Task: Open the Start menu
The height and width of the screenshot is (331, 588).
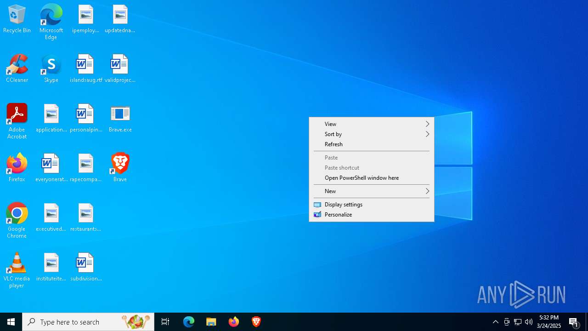Action: point(11,322)
